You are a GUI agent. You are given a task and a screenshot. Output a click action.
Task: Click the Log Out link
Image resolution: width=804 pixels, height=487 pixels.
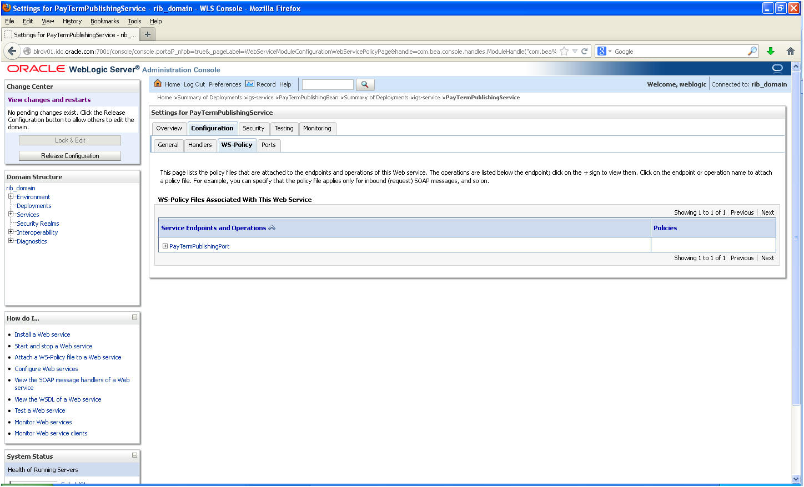[x=194, y=84]
